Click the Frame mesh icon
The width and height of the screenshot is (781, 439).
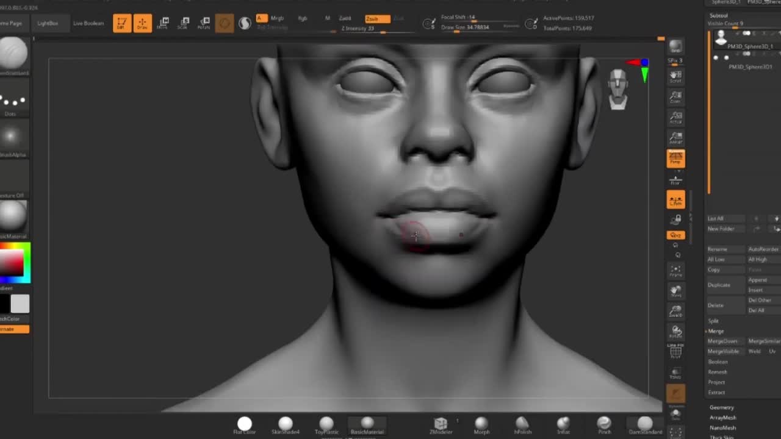tap(675, 271)
